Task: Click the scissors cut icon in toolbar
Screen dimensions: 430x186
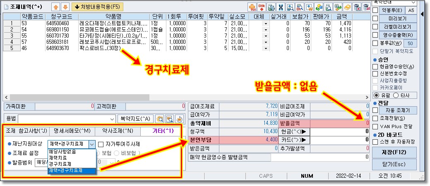Action: [x=281, y=7]
